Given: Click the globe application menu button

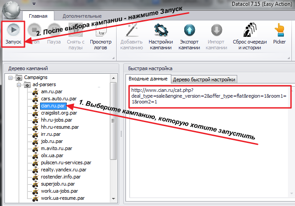Looking at the screenshot, I should click(x=12, y=11).
